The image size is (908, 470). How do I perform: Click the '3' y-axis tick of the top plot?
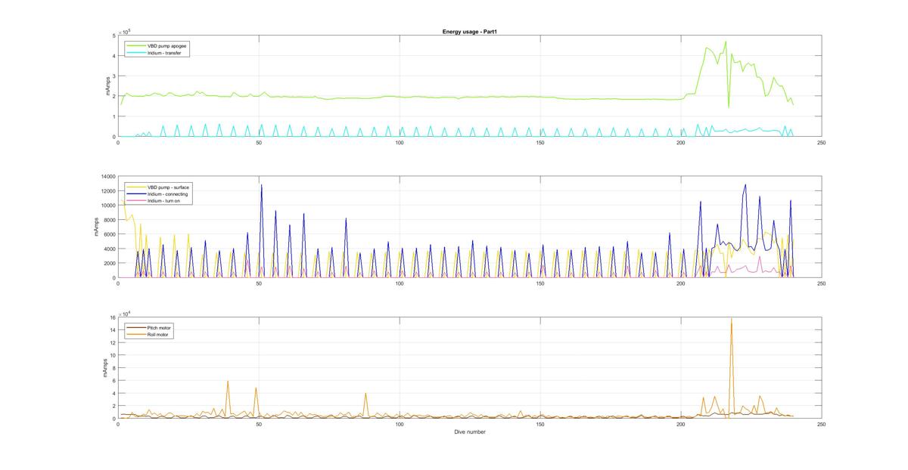(113, 76)
